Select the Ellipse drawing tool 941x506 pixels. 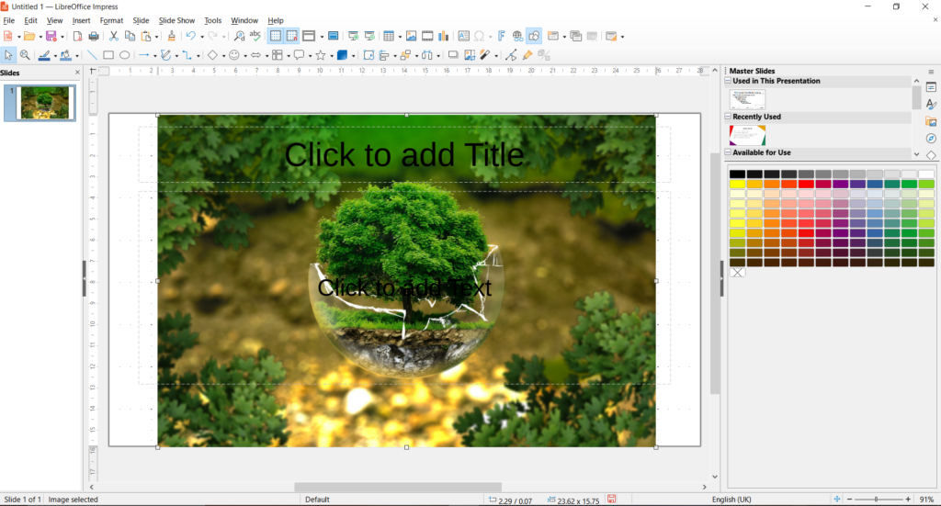(x=124, y=55)
